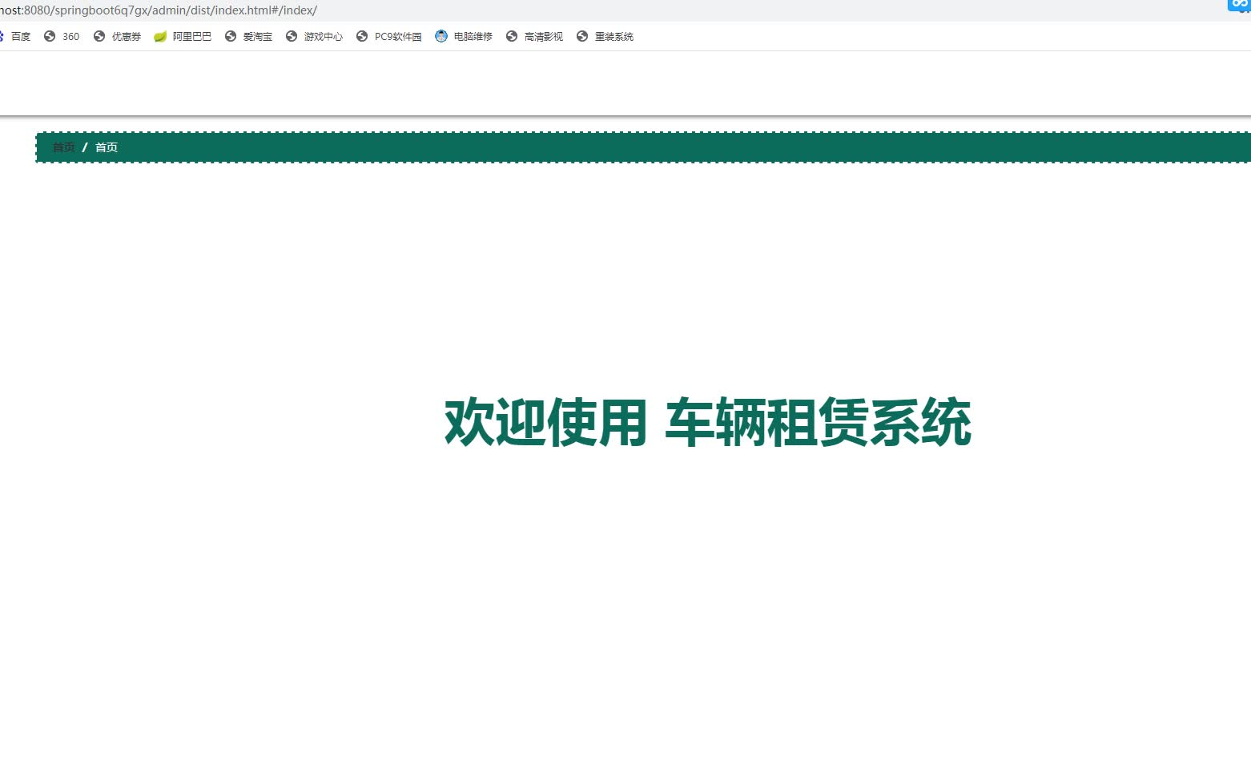Click the globe icon beside PC9软件园

click(x=362, y=36)
